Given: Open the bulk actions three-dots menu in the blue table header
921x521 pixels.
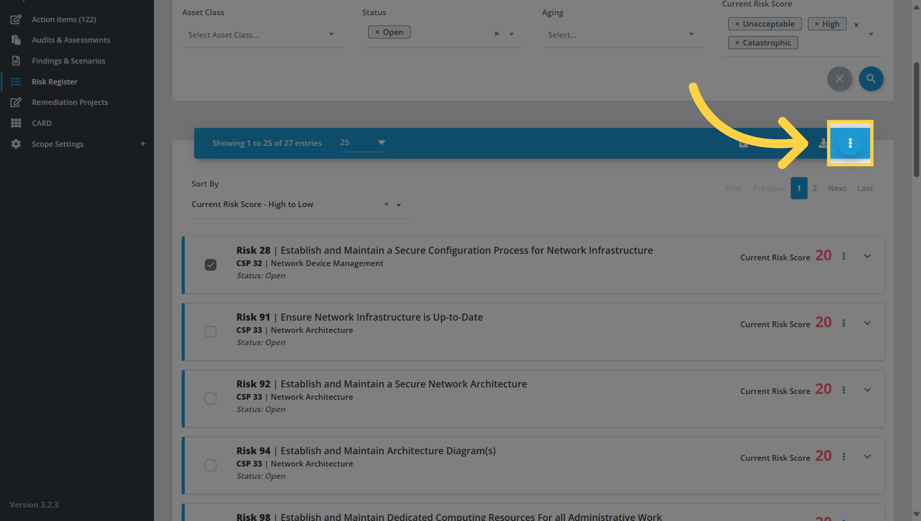Looking at the screenshot, I should pyautogui.click(x=850, y=143).
